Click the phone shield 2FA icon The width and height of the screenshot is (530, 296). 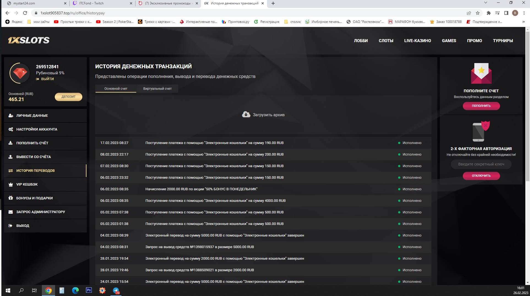481,131
